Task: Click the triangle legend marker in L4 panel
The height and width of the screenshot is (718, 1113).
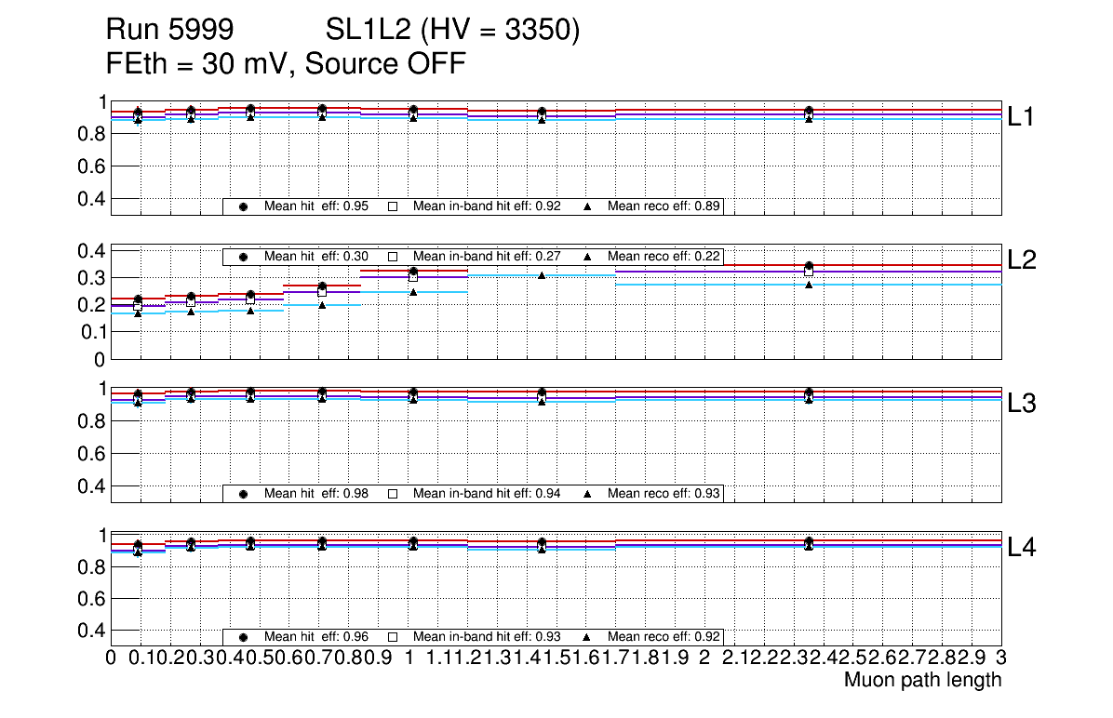Action: tap(588, 637)
